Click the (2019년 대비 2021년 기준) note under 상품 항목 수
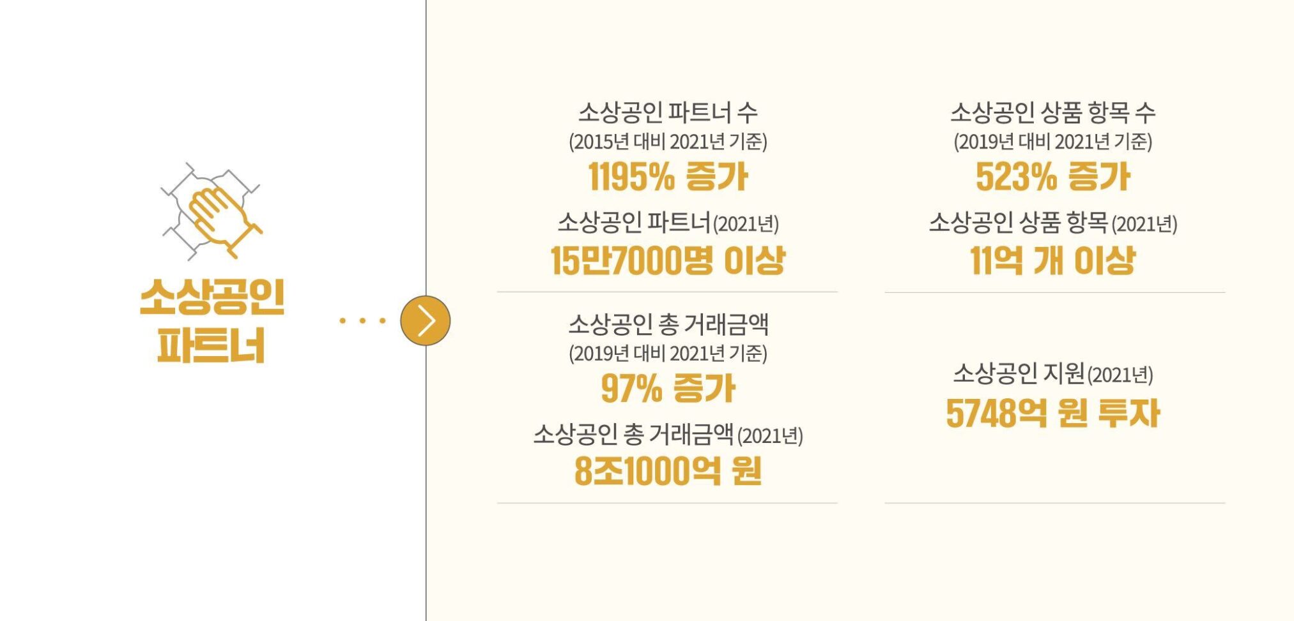Screen dimensions: 1294x621 [x=1053, y=141]
